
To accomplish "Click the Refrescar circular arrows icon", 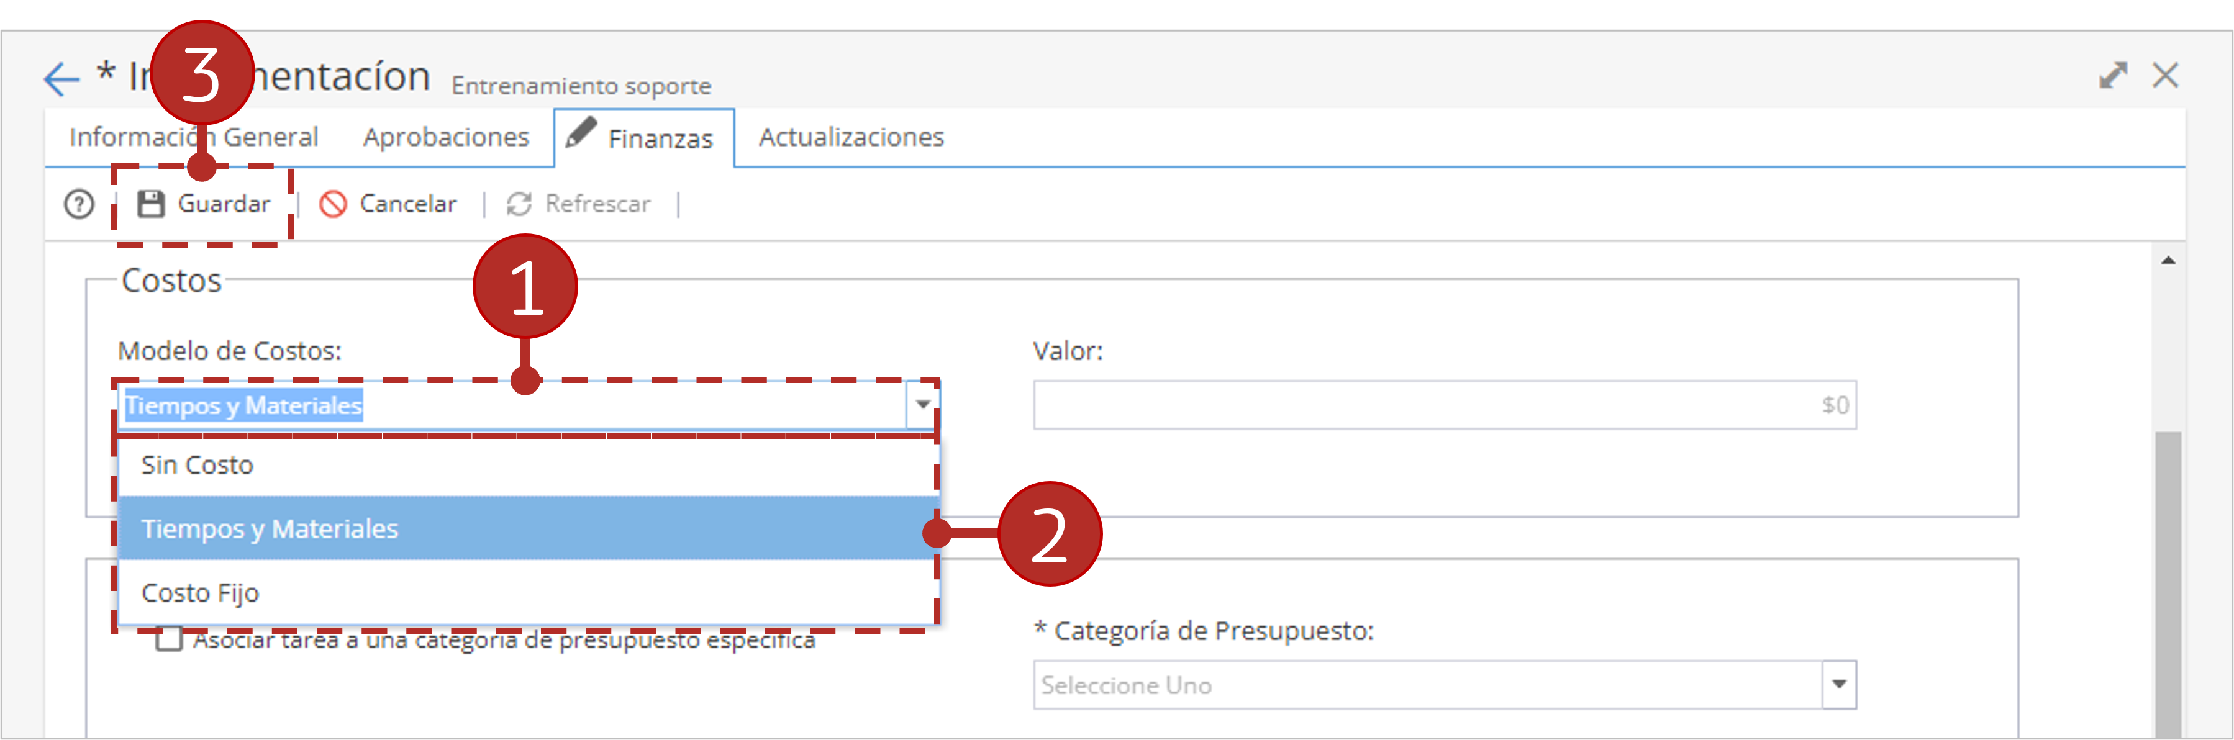I will tap(519, 204).
